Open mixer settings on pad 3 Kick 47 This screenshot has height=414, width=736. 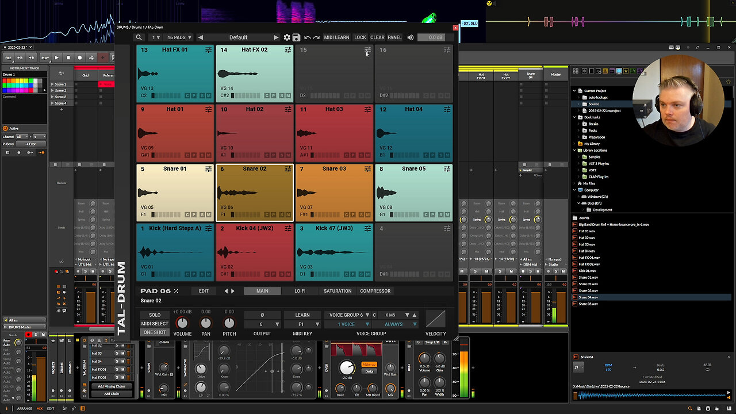(367, 228)
